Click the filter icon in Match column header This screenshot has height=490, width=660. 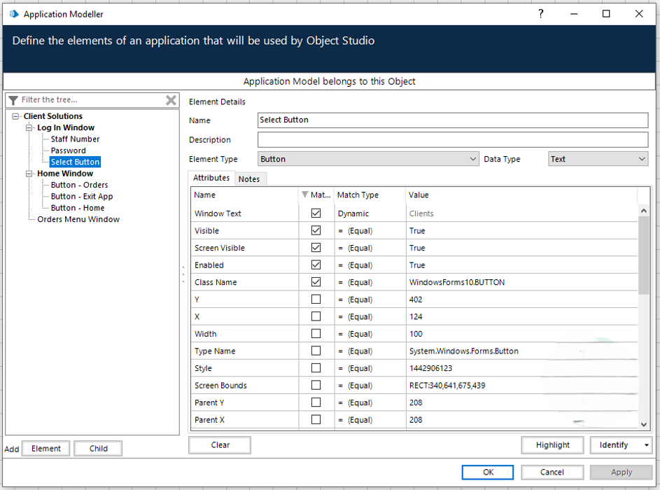[304, 195]
